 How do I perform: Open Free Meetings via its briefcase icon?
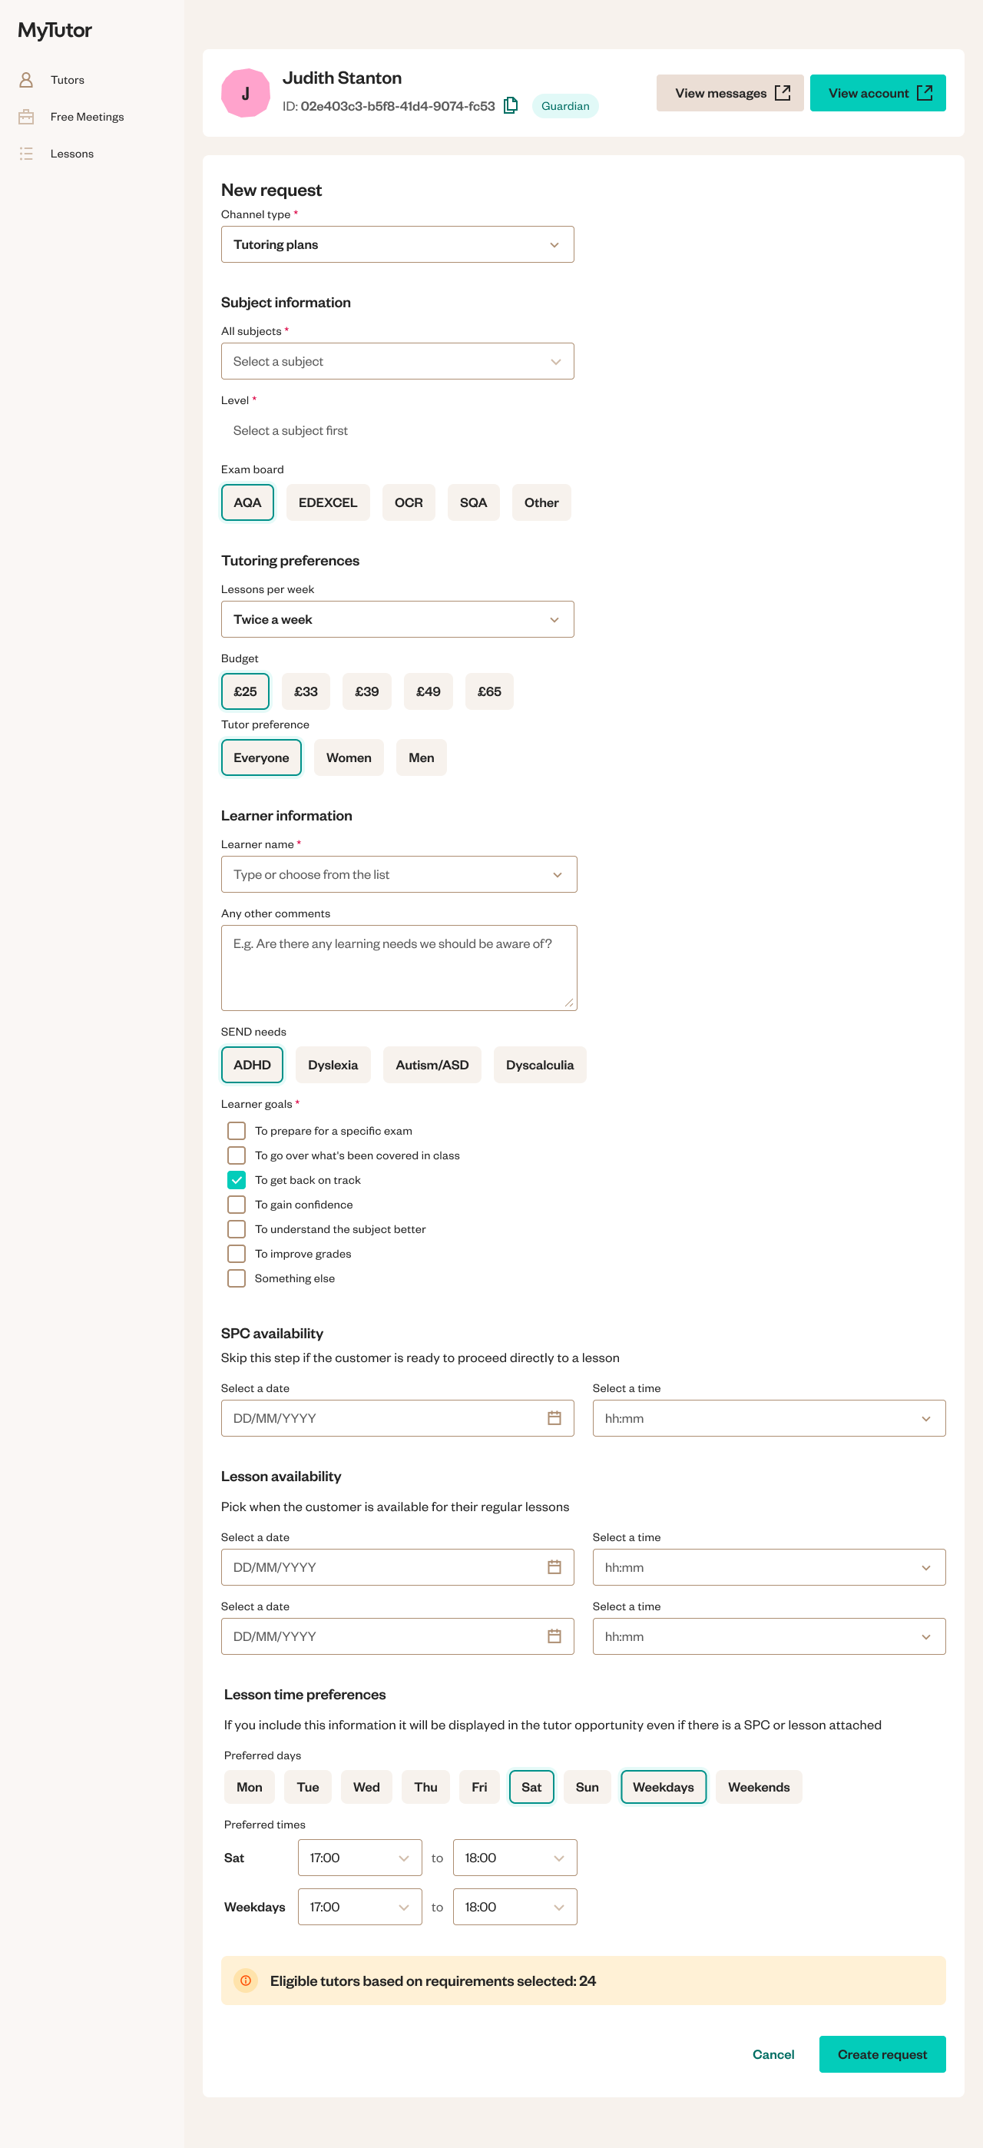pyautogui.click(x=26, y=117)
